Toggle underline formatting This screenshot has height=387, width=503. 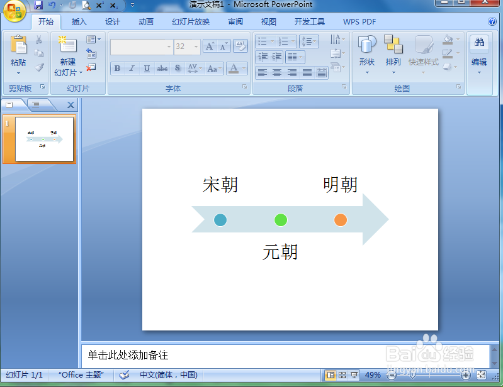pyautogui.click(x=147, y=68)
